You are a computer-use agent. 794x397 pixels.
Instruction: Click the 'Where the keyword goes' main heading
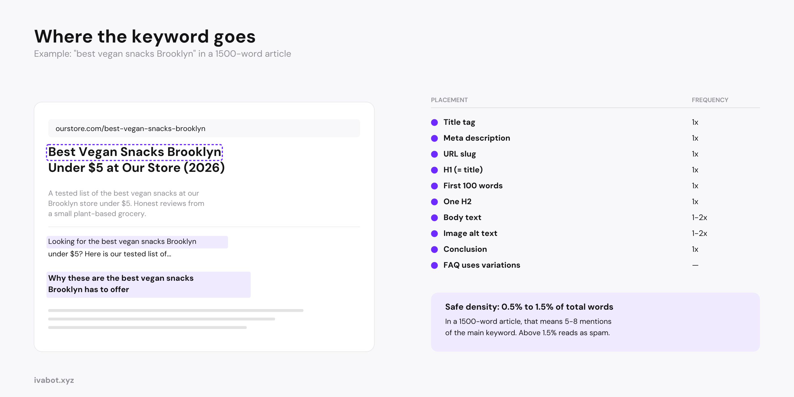pos(145,37)
